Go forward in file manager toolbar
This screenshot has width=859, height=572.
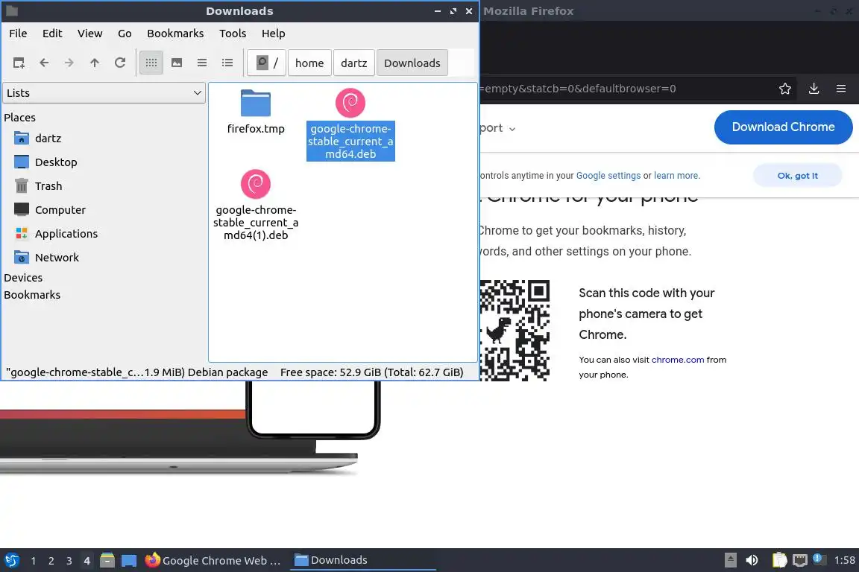click(x=69, y=63)
